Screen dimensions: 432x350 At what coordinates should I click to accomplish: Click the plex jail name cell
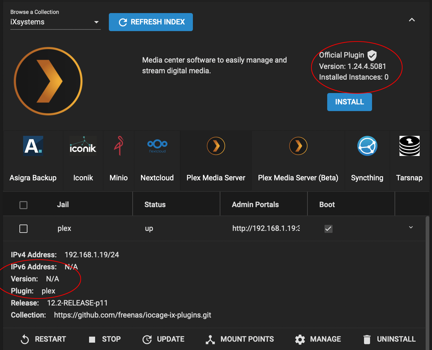(x=64, y=229)
